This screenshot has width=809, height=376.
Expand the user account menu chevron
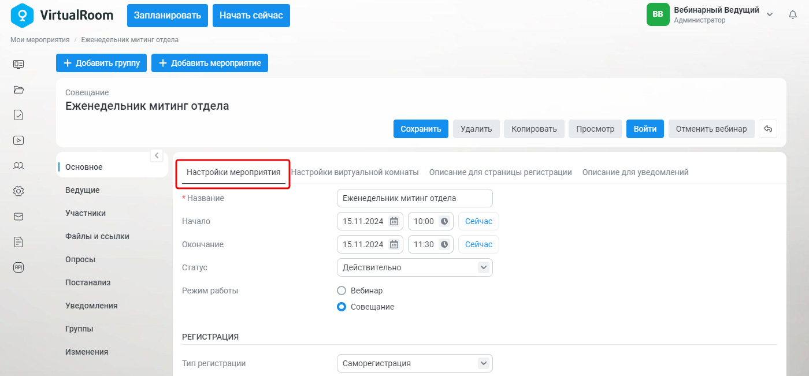coord(770,14)
